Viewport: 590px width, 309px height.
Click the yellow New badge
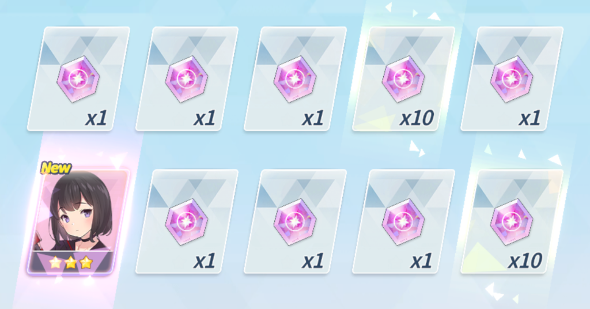56,168
